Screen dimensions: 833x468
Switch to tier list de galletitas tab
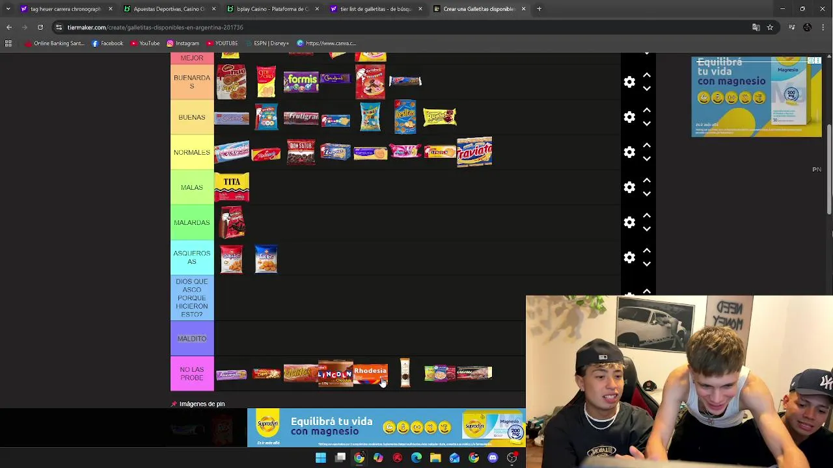point(376,9)
